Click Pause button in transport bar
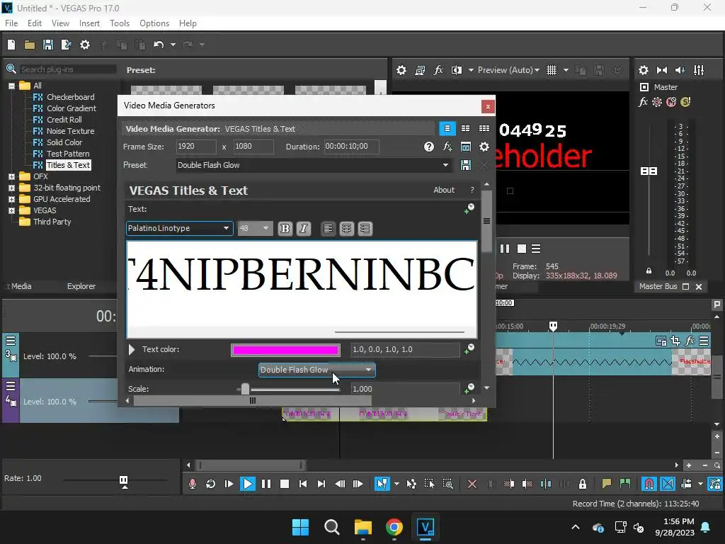The image size is (725, 544). 266,484
